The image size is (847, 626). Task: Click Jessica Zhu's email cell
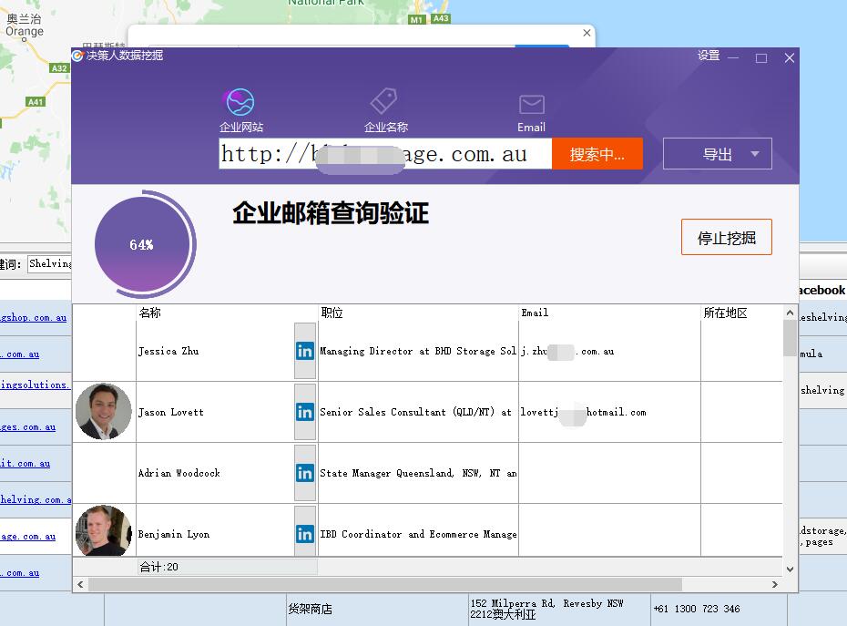click(609, 352)
